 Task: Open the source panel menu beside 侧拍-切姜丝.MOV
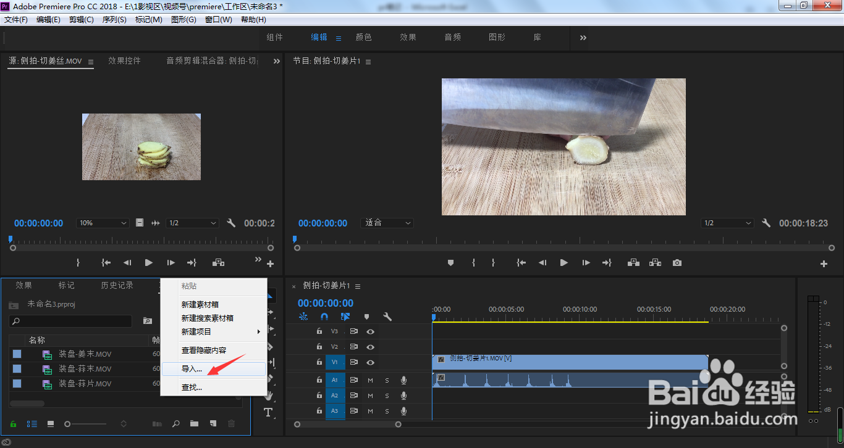91,62
